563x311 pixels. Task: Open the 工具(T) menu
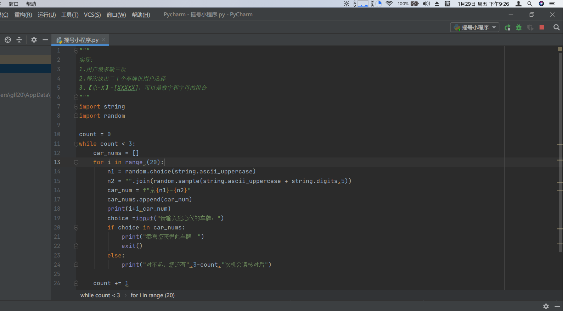coord(70,15)
